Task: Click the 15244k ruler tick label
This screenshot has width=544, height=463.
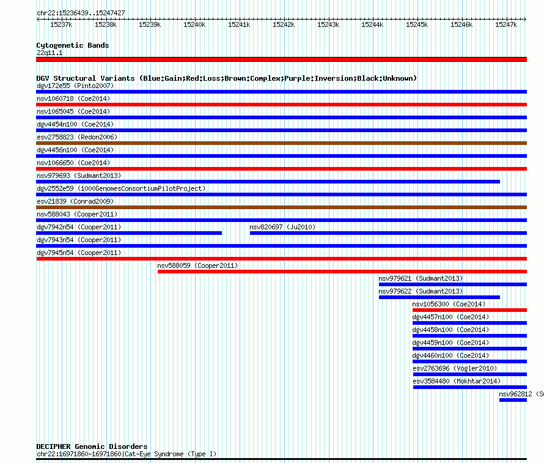Action: [372, 24]
